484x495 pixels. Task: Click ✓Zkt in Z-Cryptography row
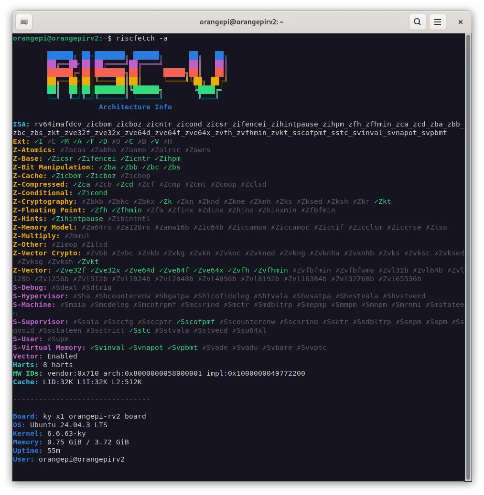382,201
